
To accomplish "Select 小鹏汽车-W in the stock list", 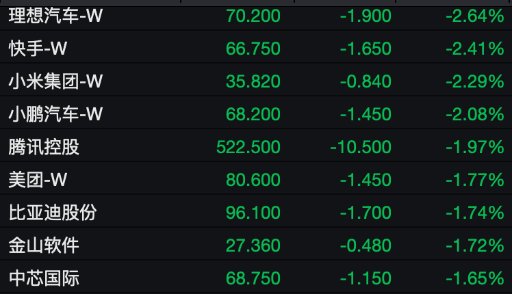I will pyautogui.click(x=55, y=114).
